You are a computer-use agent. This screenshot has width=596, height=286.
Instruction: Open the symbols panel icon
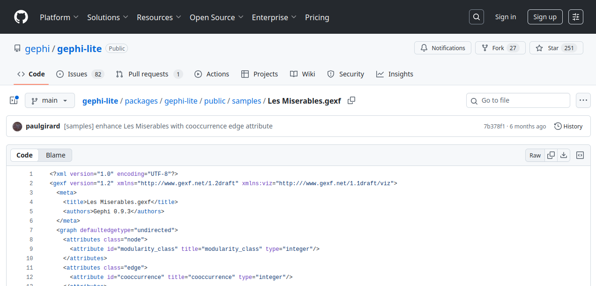point(580,155)
